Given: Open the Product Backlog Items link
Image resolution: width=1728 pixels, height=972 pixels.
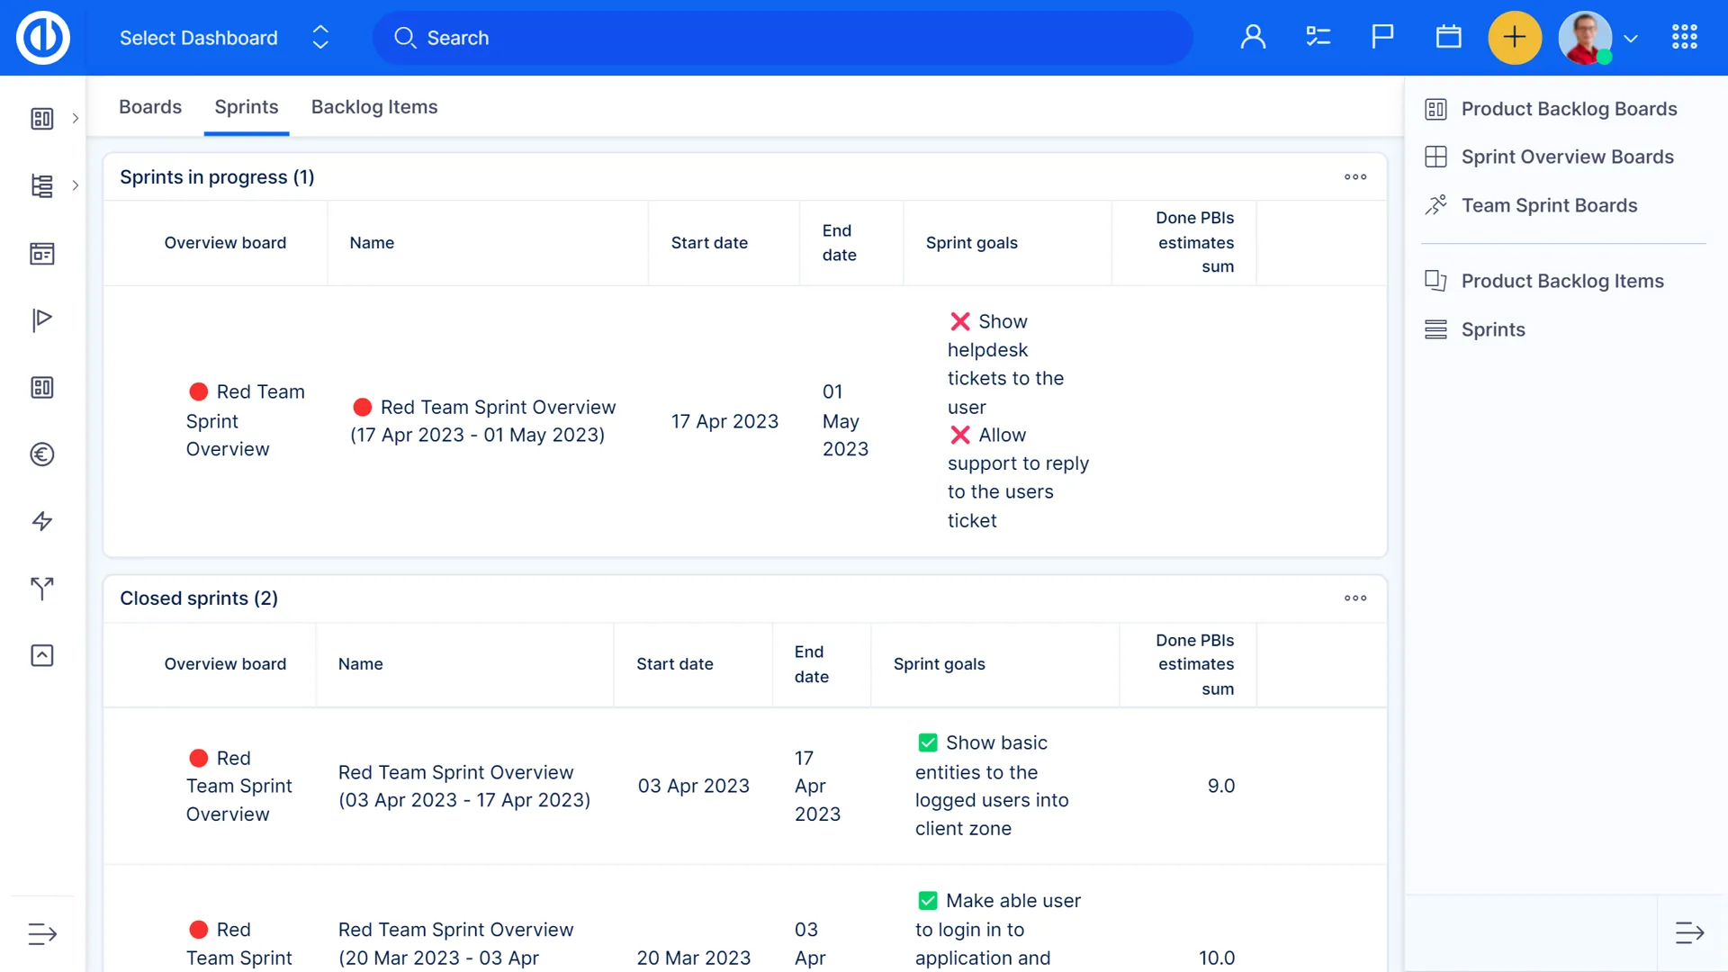Looking at the screenshot, I should click(x=1562, y=281).
